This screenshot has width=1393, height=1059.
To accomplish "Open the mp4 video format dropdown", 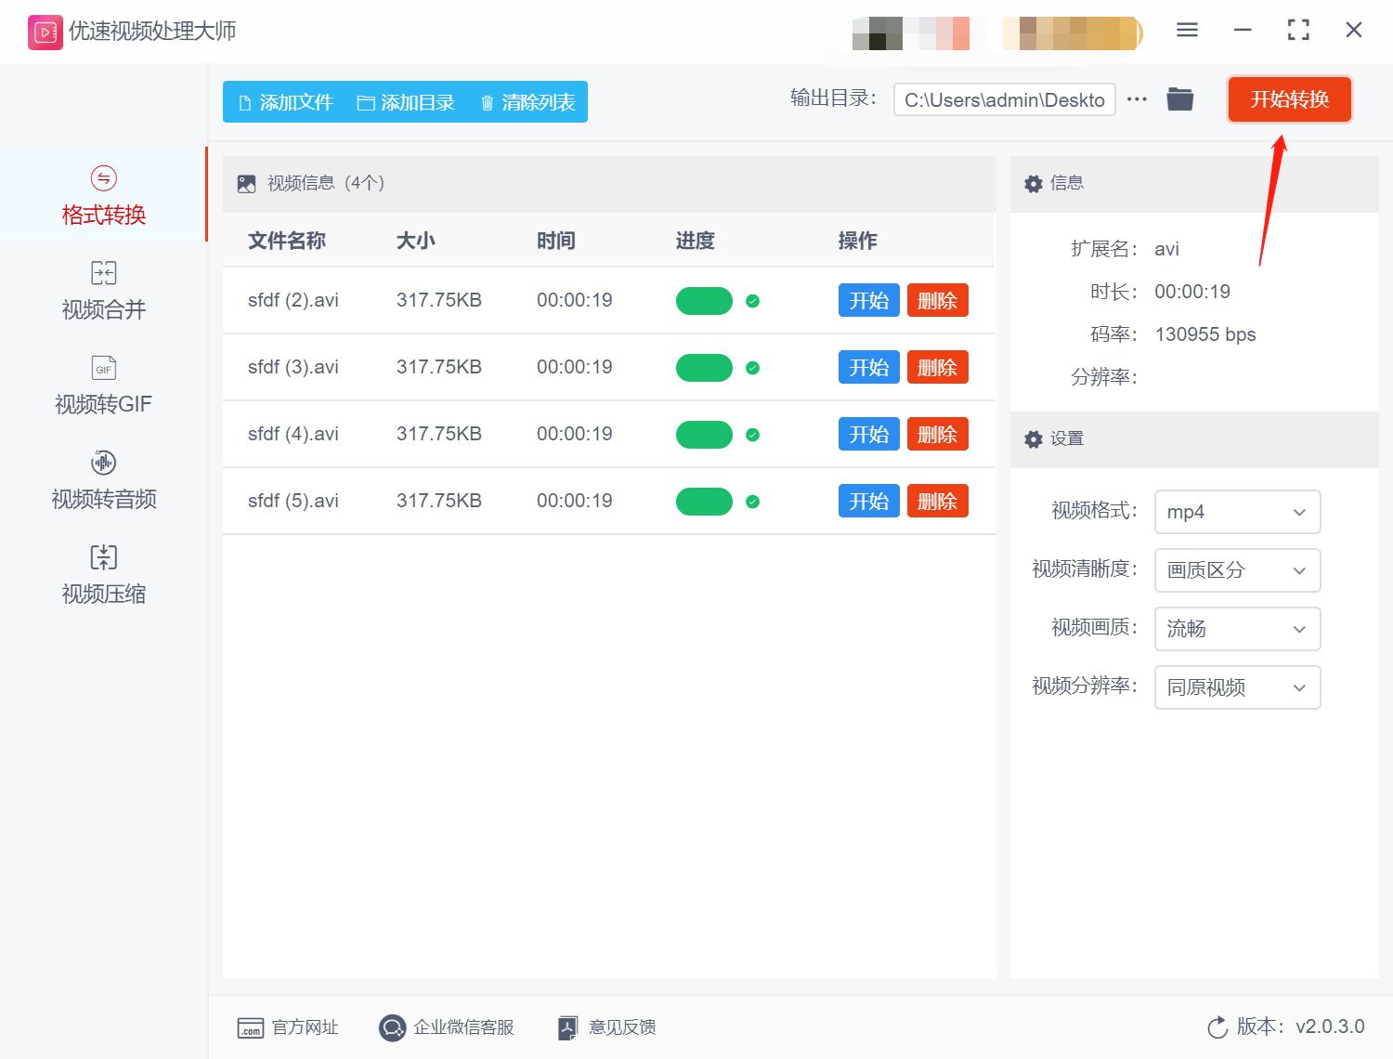I will click(x=1236, y=512).
